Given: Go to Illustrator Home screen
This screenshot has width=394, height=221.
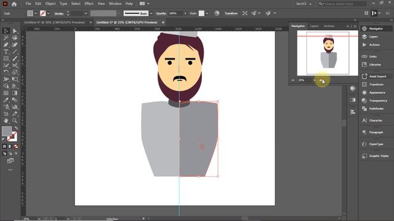Looking at the screenshot, I should 14,4.
